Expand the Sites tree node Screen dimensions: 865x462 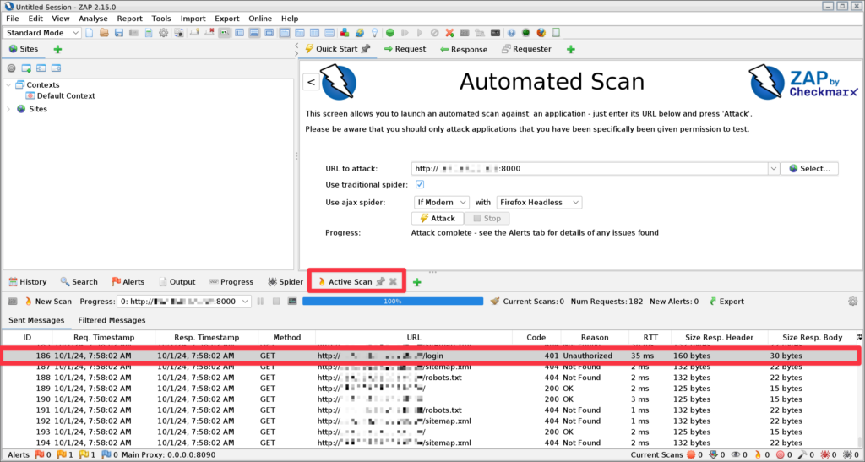[x=8, y=109]
